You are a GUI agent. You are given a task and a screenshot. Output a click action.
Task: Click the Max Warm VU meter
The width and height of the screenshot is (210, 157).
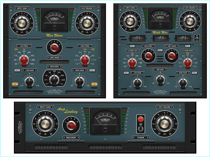pos(55,20)
